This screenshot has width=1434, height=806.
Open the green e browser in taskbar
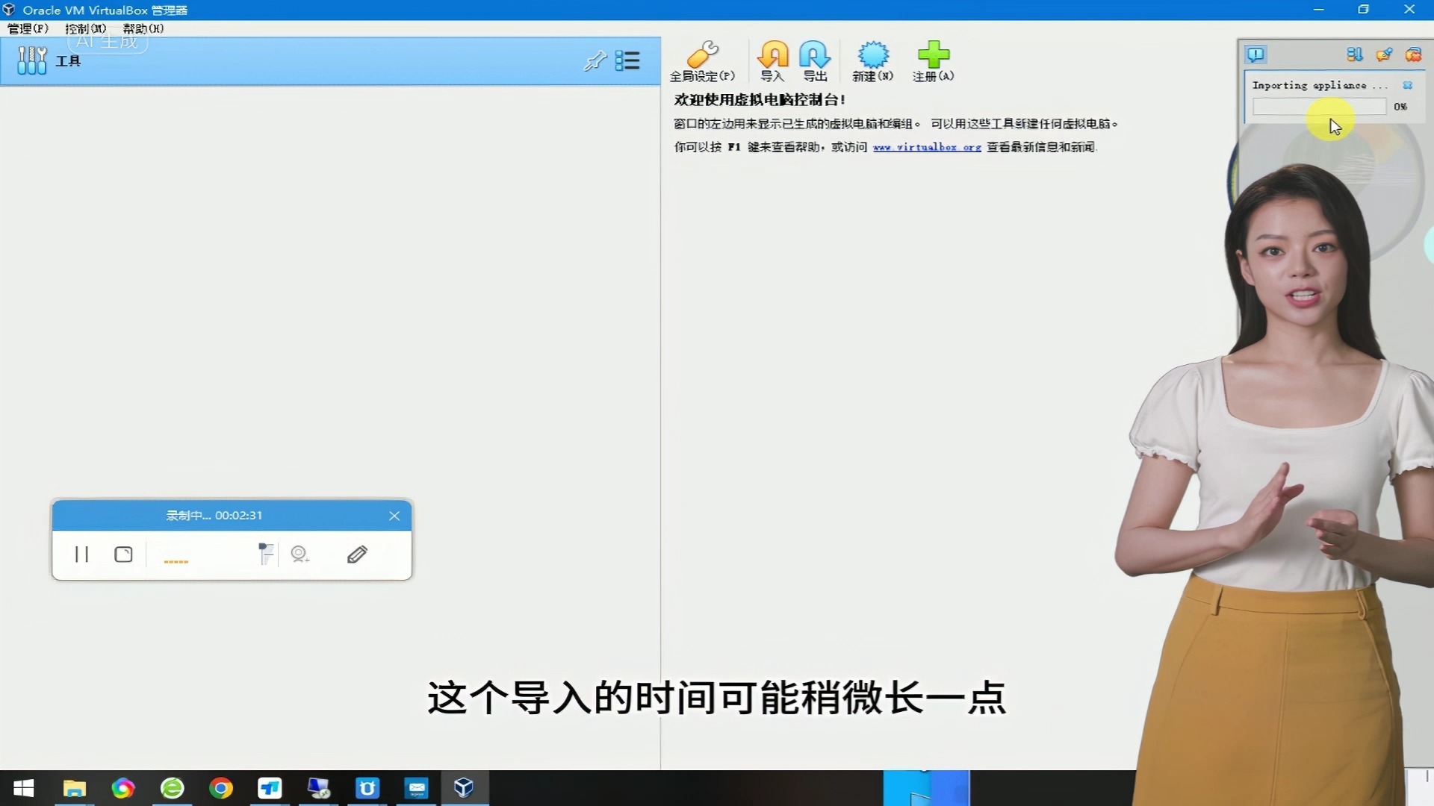pos(173,788)
